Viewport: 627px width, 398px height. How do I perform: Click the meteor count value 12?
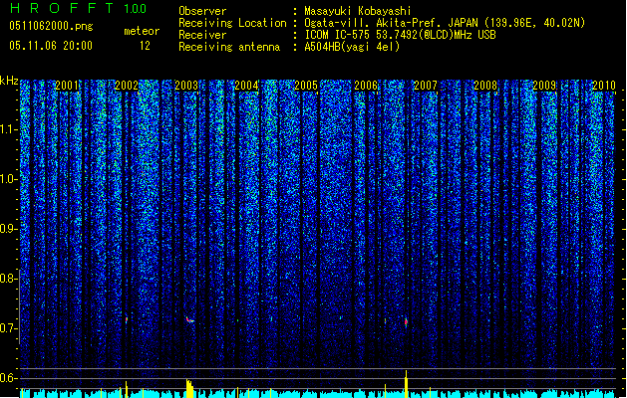145,46
